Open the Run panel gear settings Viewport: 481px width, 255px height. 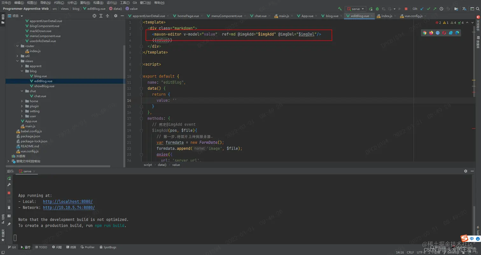tap(466, 171)
